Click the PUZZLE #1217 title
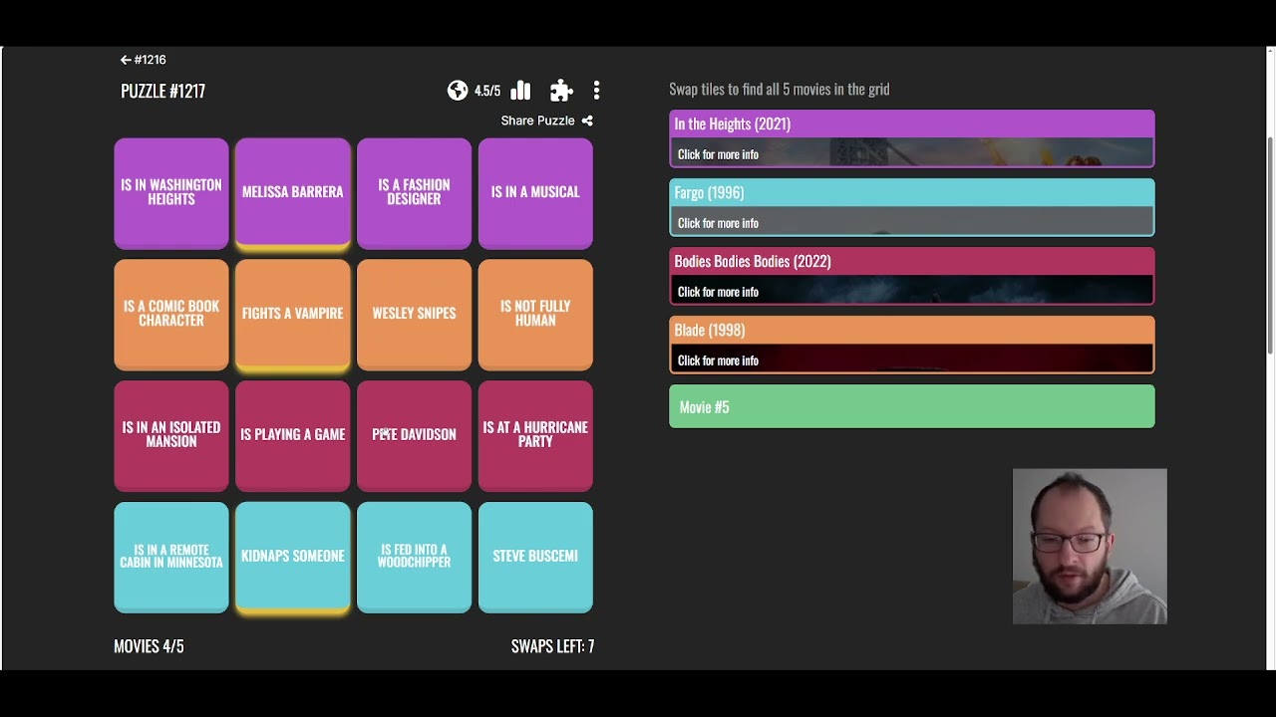The image size is (1276, 717). click(x=163, y=91)
